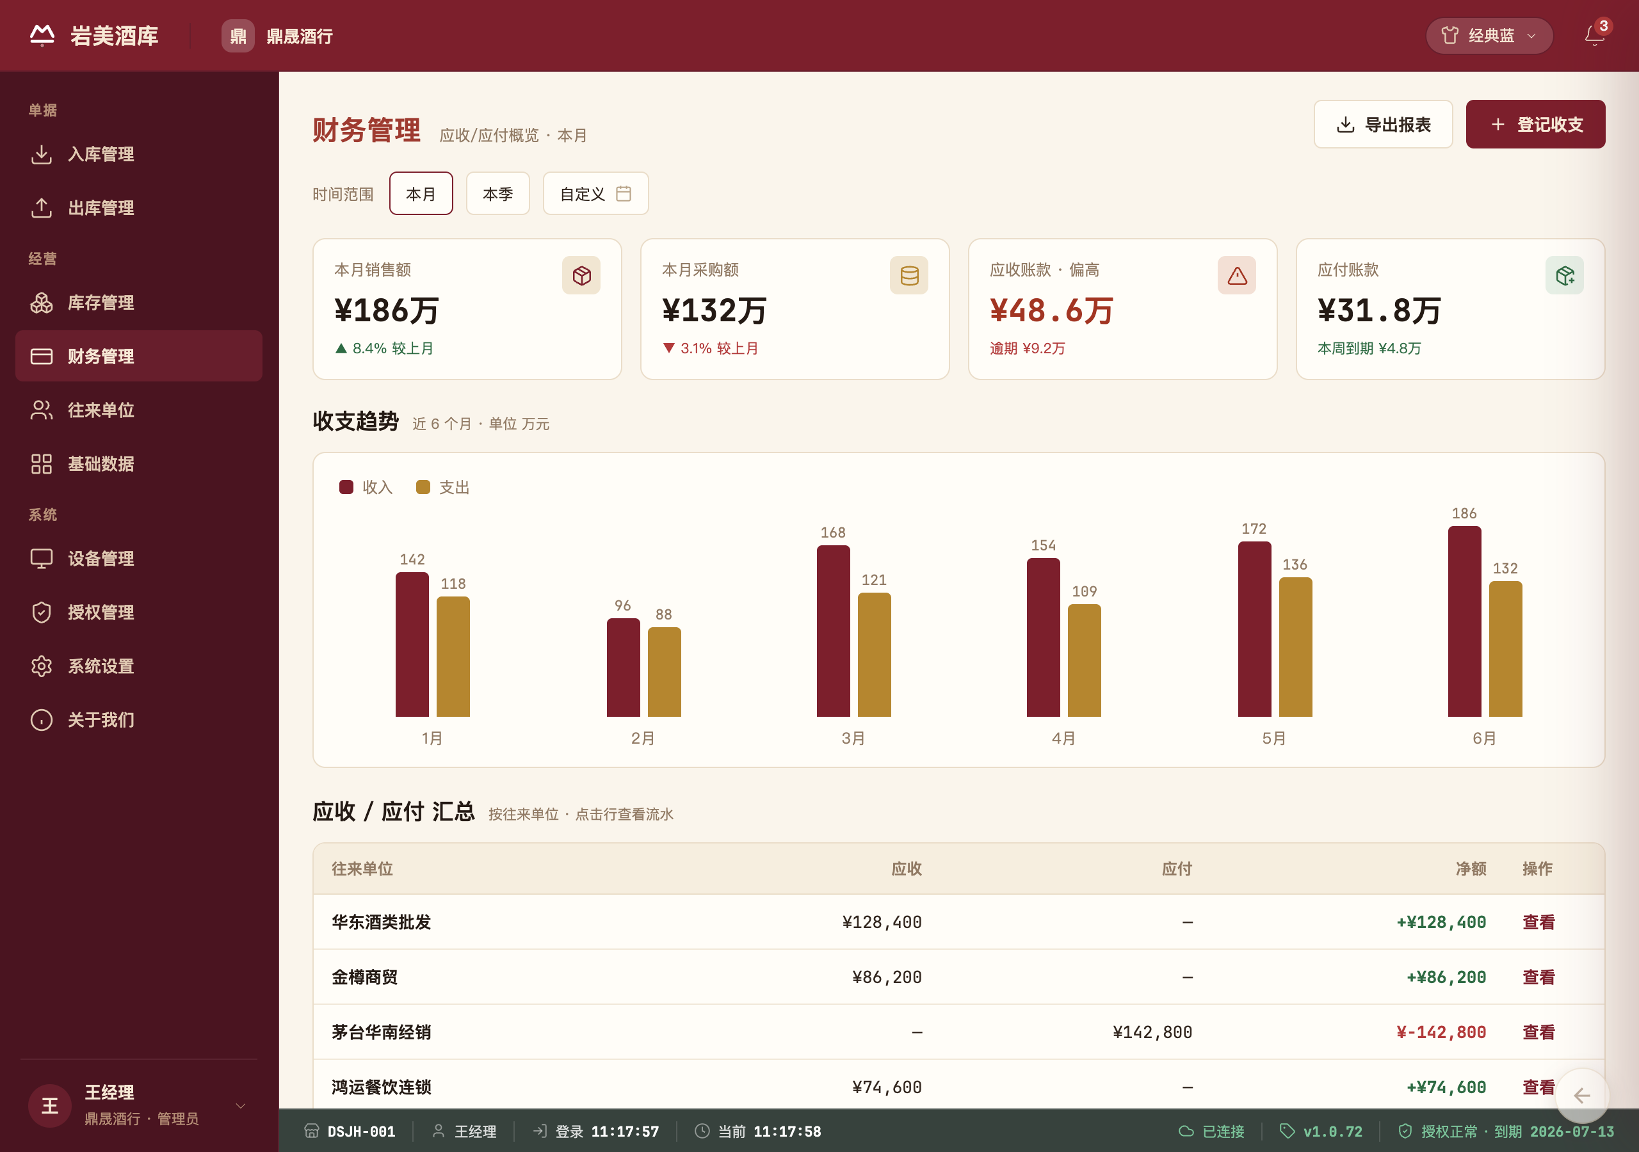
Task: Click the 关于我们 info icon in sidebar
Action: tap(42, 719)
